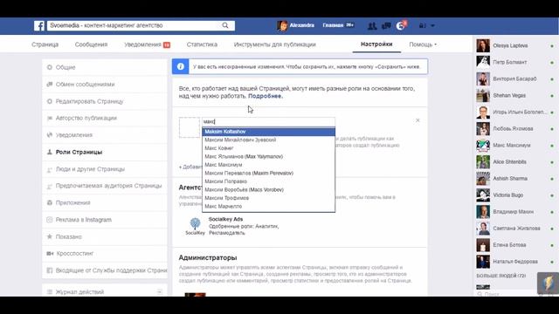Viewport: 559px width, 314px height.
Task: Select Роли Страницы in sidebar
Action: click(x=105, y=152)
